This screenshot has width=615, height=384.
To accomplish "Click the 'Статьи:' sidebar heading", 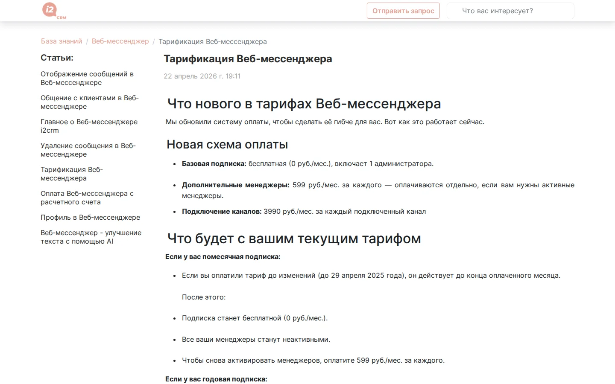I will pyautogui.click(x=57, y=58).
